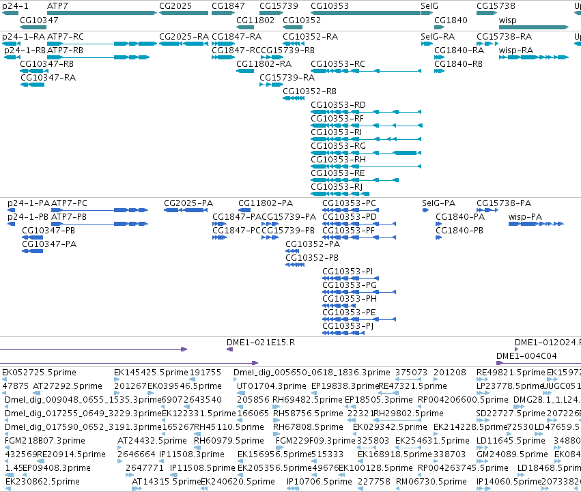Open the IP10706.5prime EST label

320,482
